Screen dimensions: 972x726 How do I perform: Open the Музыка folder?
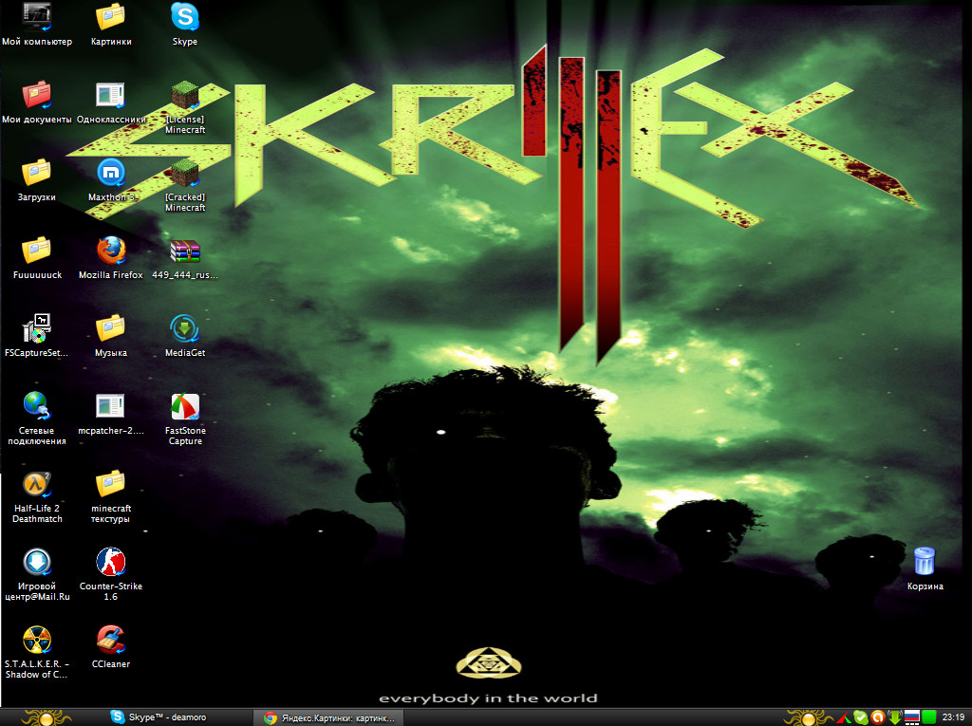(x=111, y=335)
